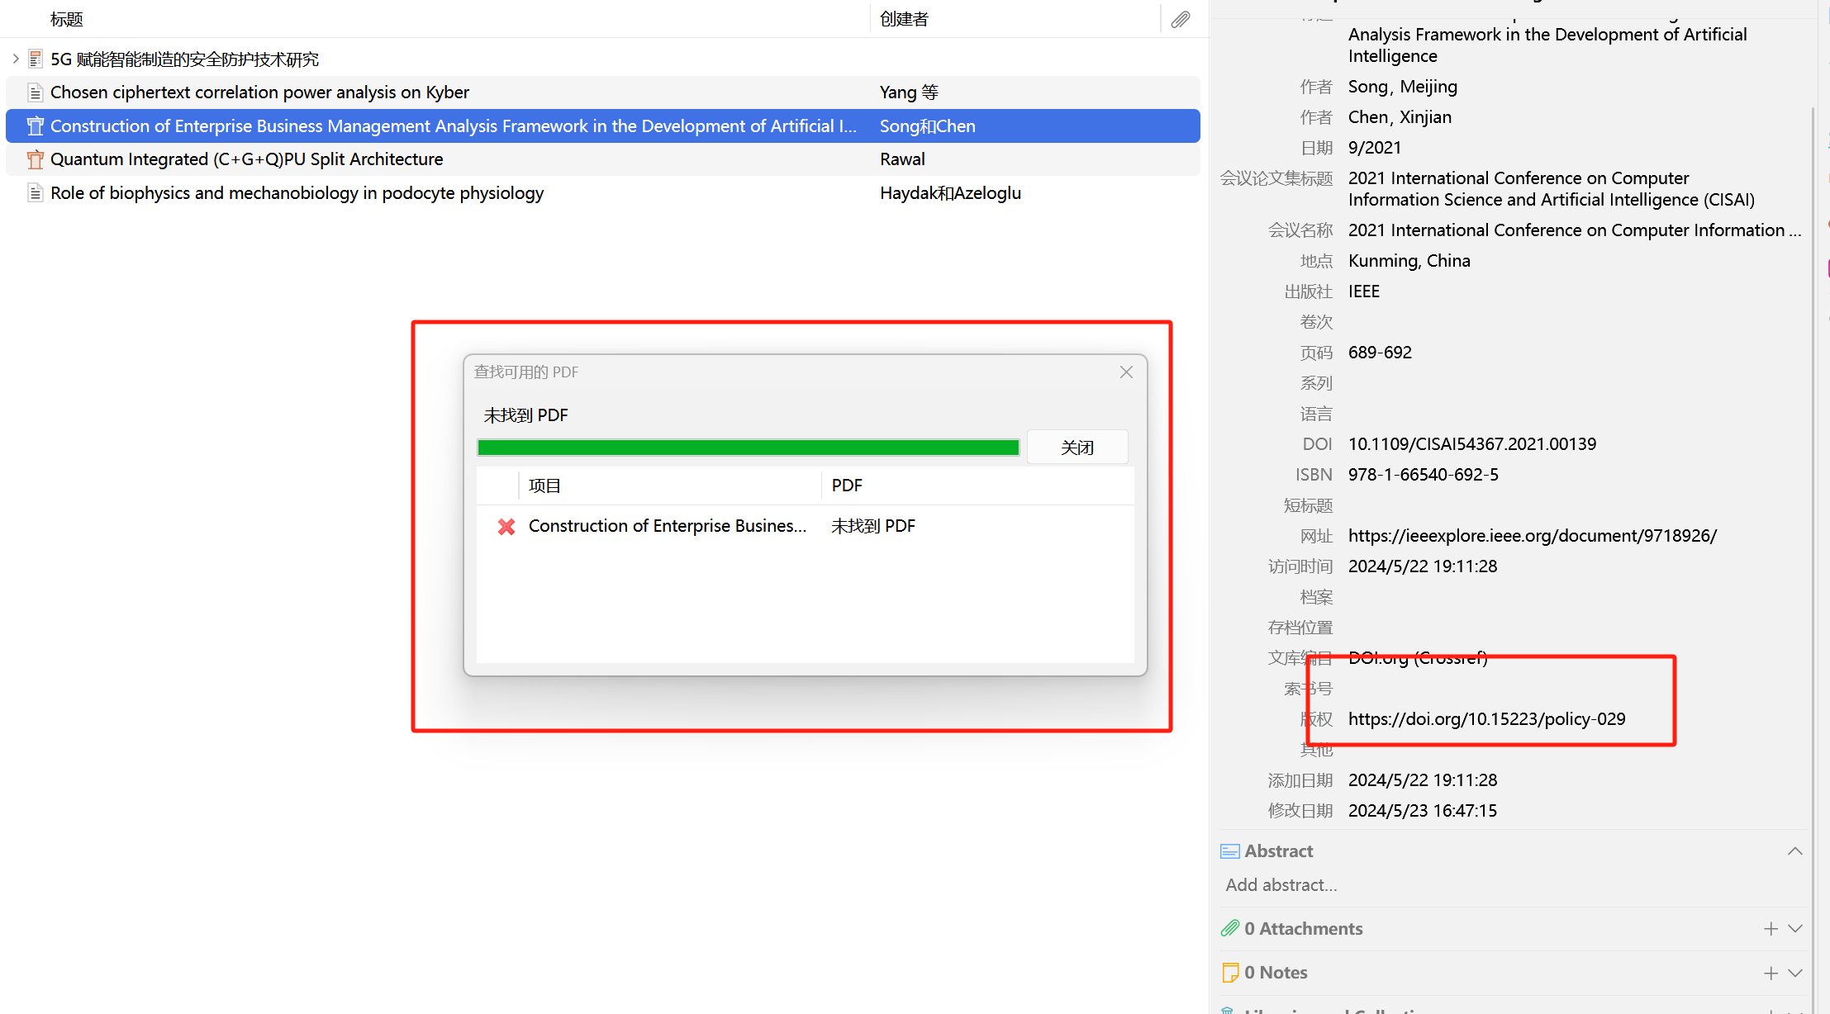Image resolution: width=1830 pixels, height=1014 pixels.
Task: Open the Notes section dropdown chevron
Action: tap(1795, 974)
